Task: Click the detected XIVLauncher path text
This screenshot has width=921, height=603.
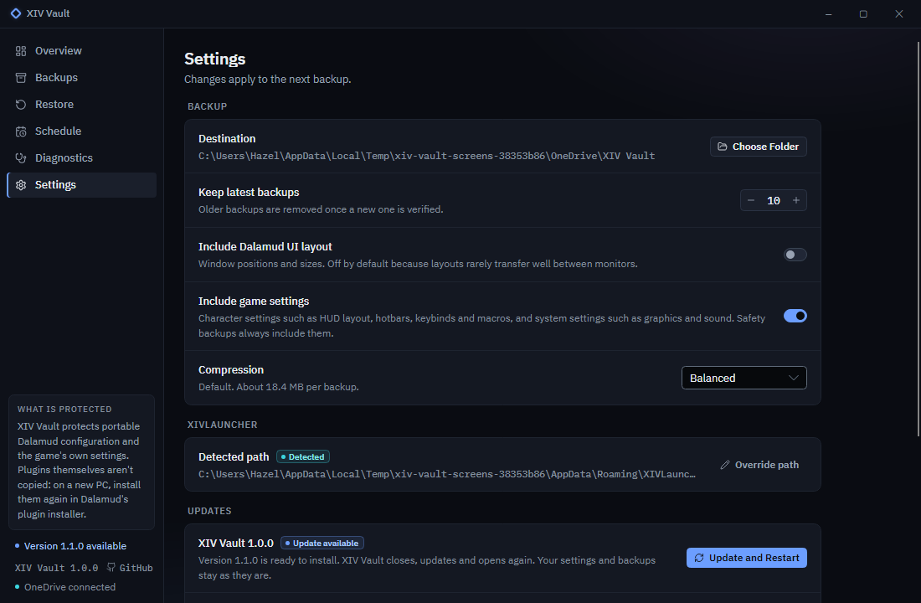Action: 447,474
